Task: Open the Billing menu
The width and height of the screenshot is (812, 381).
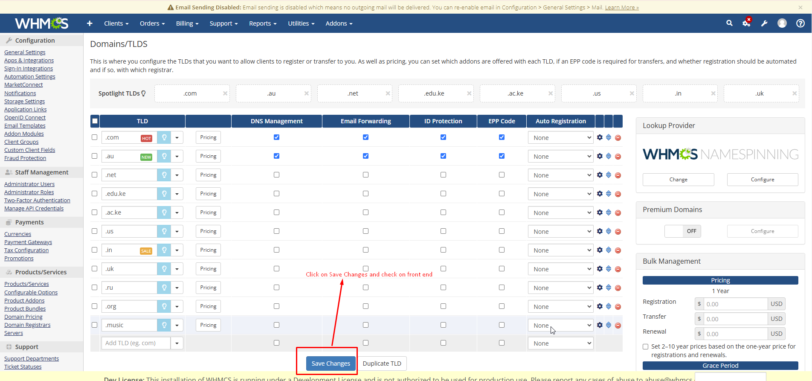Action: point(187,23)
